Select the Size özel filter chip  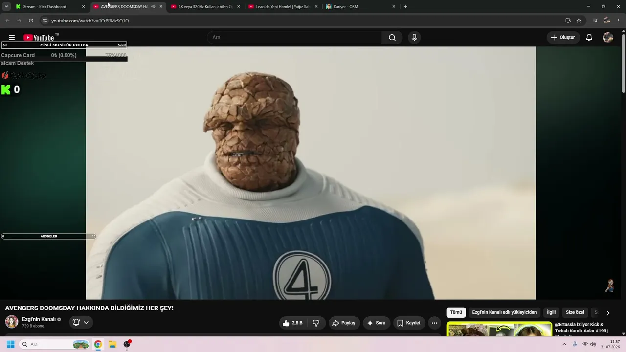[575, 312]
